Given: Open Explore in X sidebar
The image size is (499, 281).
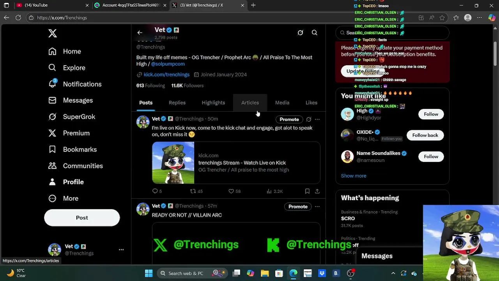Looking at the screenshot, I should 67,68.
